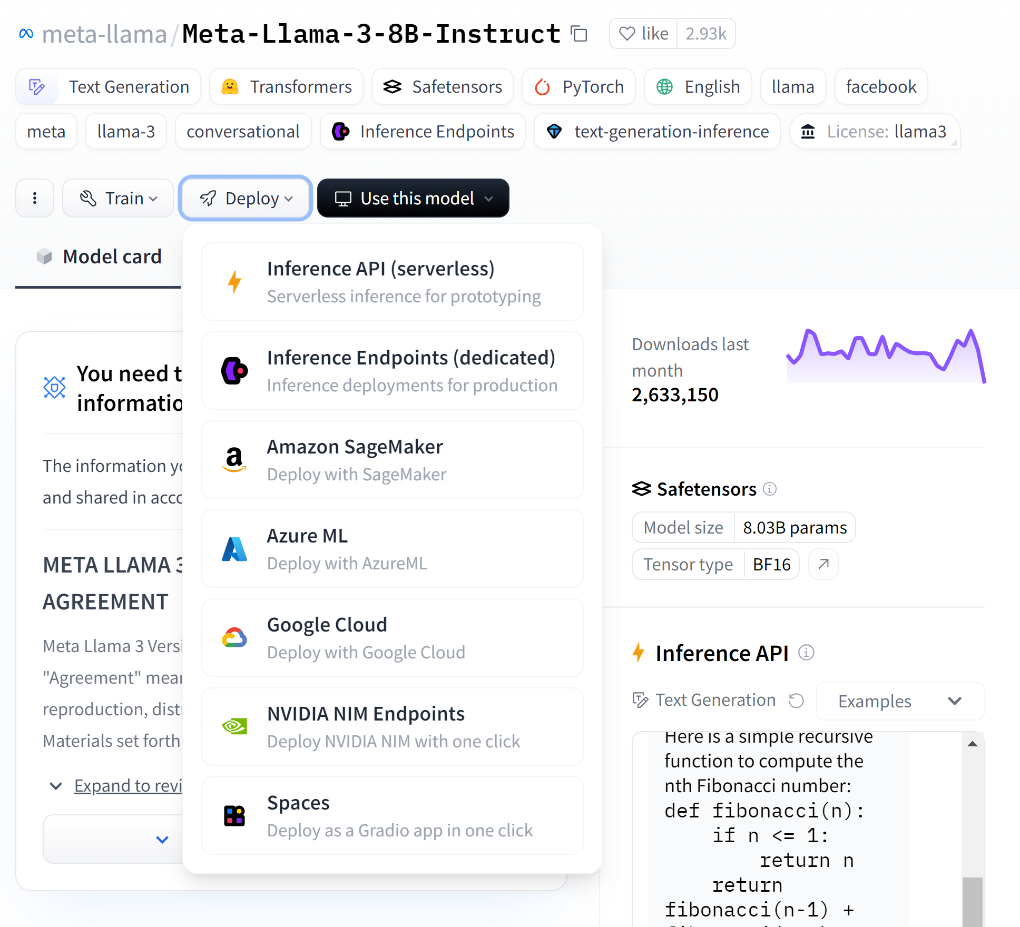Choose Inference API (serverless) option
This screenshot has width=1020, height=927.
(x=393, y=282)
